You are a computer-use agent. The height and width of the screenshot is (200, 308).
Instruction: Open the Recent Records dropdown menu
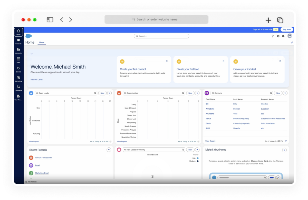coord(109,150)
